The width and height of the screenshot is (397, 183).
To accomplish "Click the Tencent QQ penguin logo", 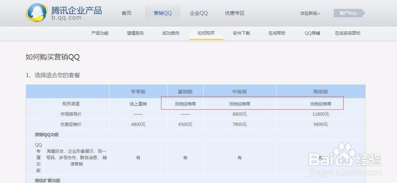I will pyautogui.click(x=37, y=13).
